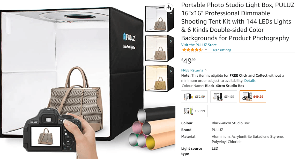Open Click and Collect Details link
297x159 pixels.
[250, 81]
